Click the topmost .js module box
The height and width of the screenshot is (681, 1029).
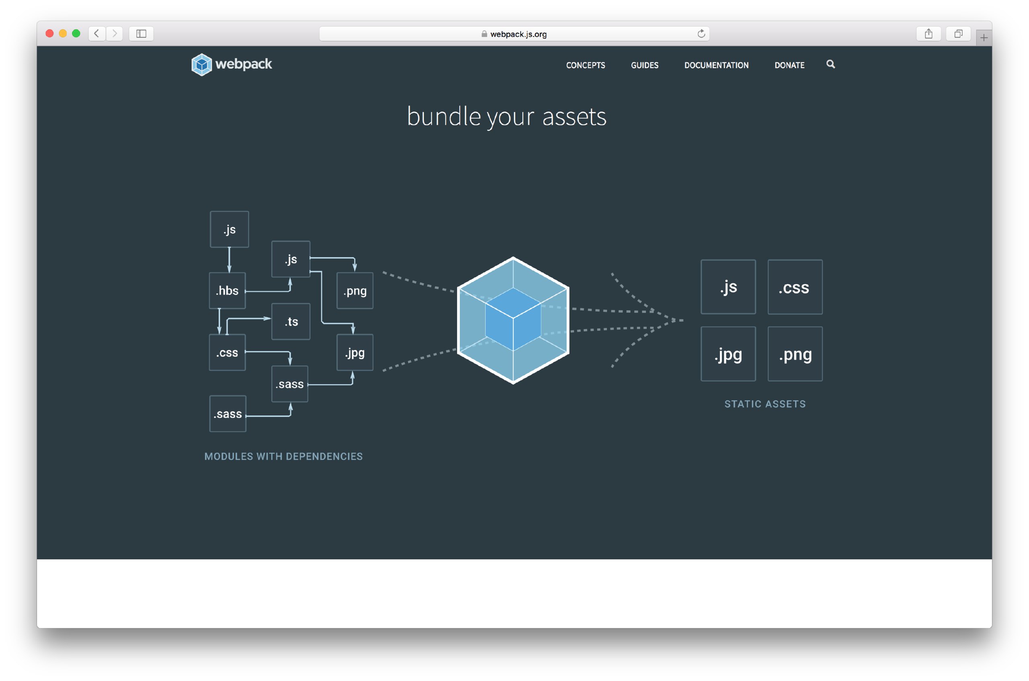tap(230, 229)
